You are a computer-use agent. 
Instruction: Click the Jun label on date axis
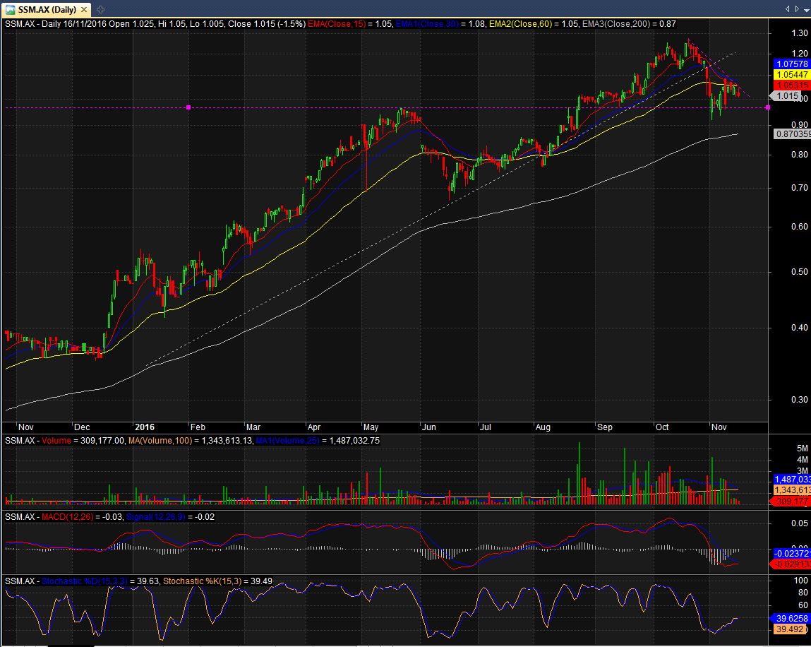(428, 427)
